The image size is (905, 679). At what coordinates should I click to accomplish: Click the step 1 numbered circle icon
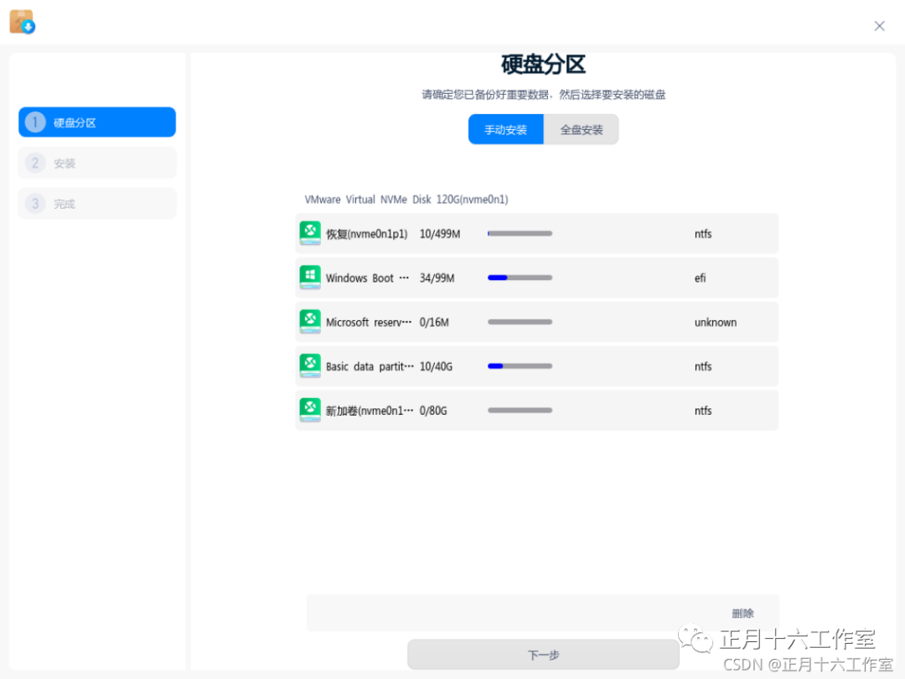click(x=34, y=122)
